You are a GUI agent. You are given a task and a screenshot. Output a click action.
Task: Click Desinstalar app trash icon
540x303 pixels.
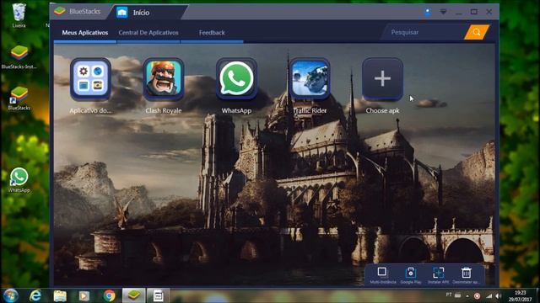pos(467,275)
